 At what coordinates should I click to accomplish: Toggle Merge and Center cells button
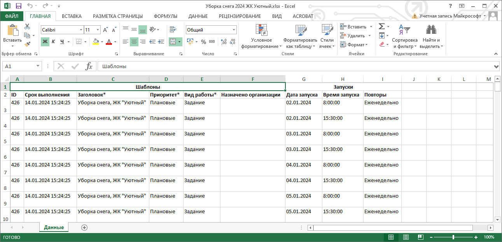point(173,42)
